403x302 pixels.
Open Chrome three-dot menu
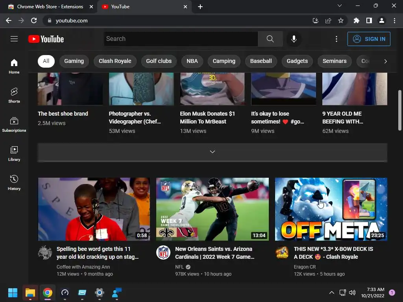(394, 20)
